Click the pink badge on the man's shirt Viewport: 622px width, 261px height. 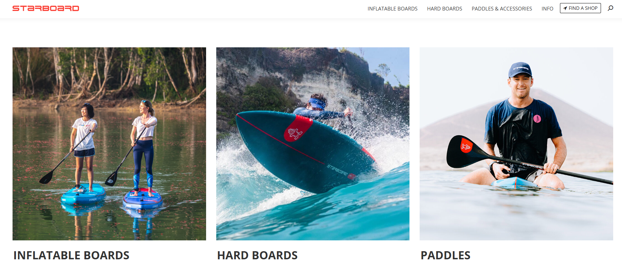click(x=537, y=119)
